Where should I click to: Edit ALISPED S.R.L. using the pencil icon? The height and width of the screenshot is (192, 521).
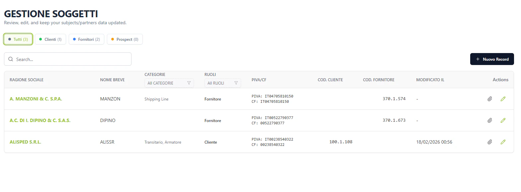pyautogui.click(x=503, y=142)
